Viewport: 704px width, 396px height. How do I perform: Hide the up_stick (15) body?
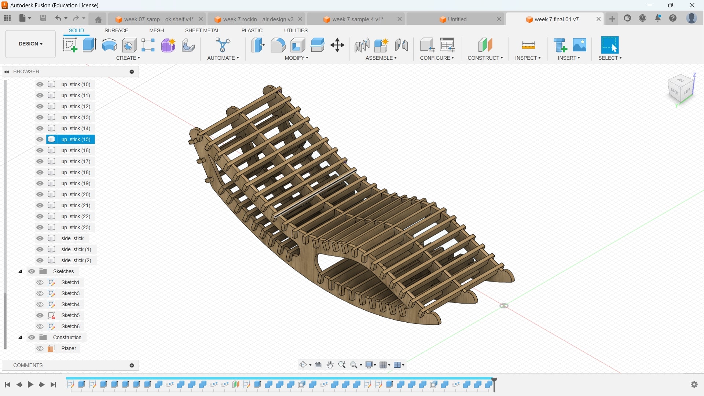point(40,139)
